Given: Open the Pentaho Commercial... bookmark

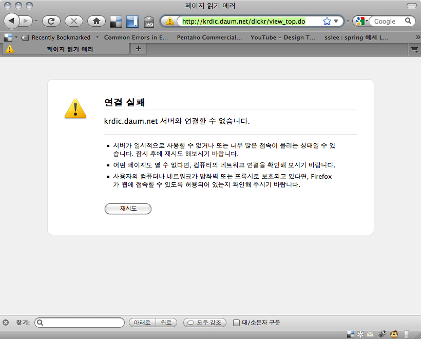Looking at the screenshot, I should [209, 37].
